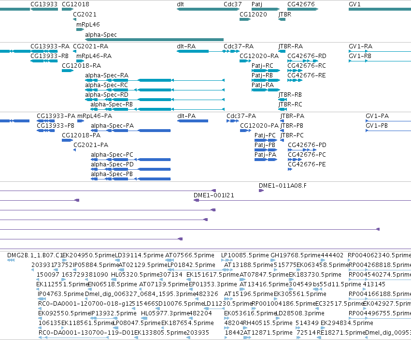This screenshot has height=340, width=411.
Task: Click the CG42676 gene label
Action: point(301,4)
